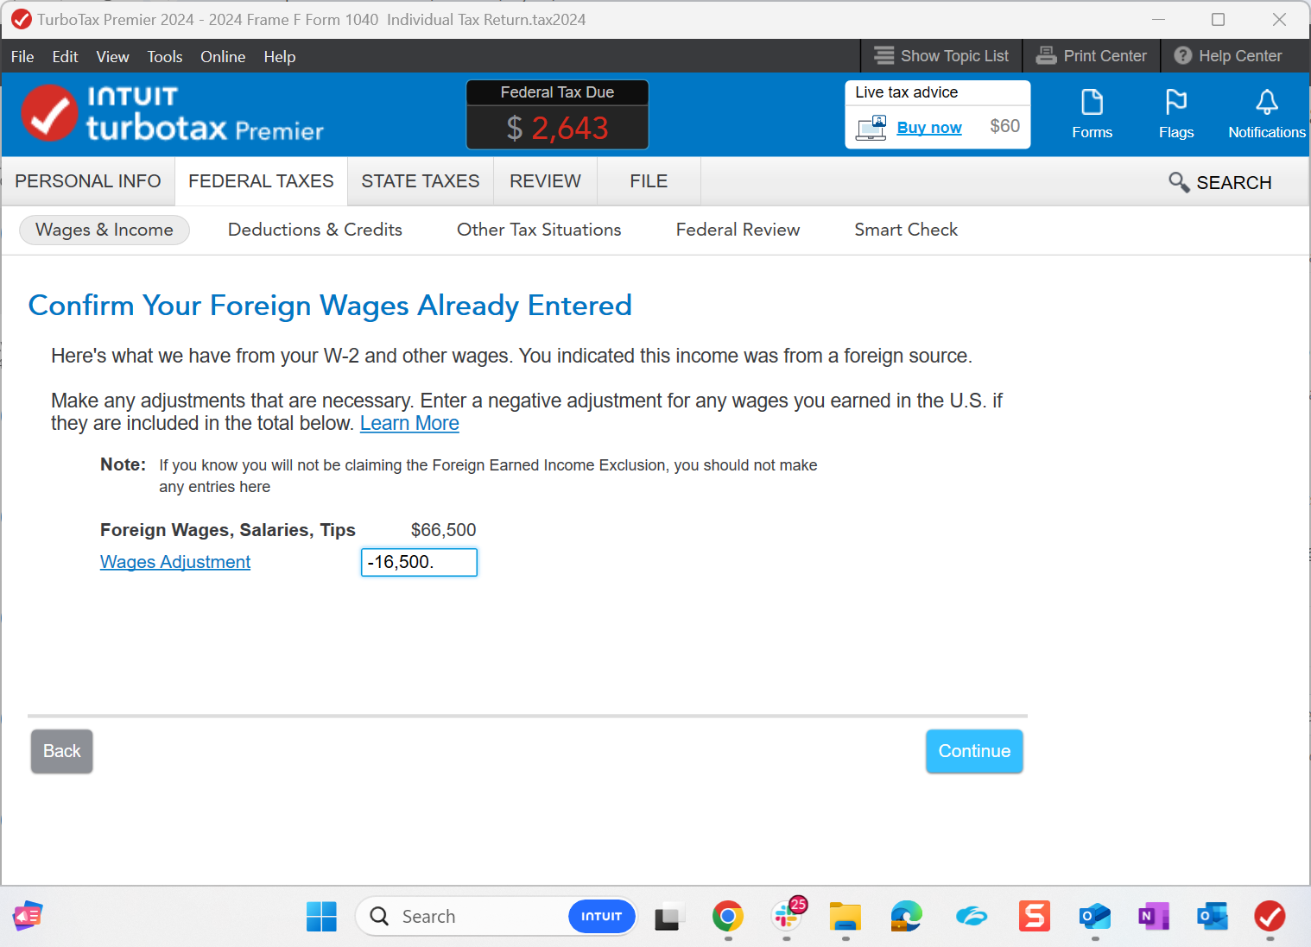The height and width of the screenshot is (947, 1311).
Task: Go to the STATE TAXES tab
Action: pyautogui.click(x=421, y=181)
